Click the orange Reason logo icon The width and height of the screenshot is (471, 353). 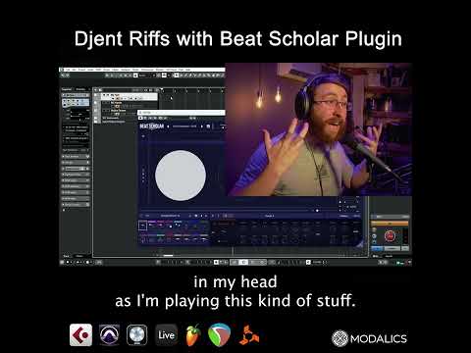click(x=249, y=335)
